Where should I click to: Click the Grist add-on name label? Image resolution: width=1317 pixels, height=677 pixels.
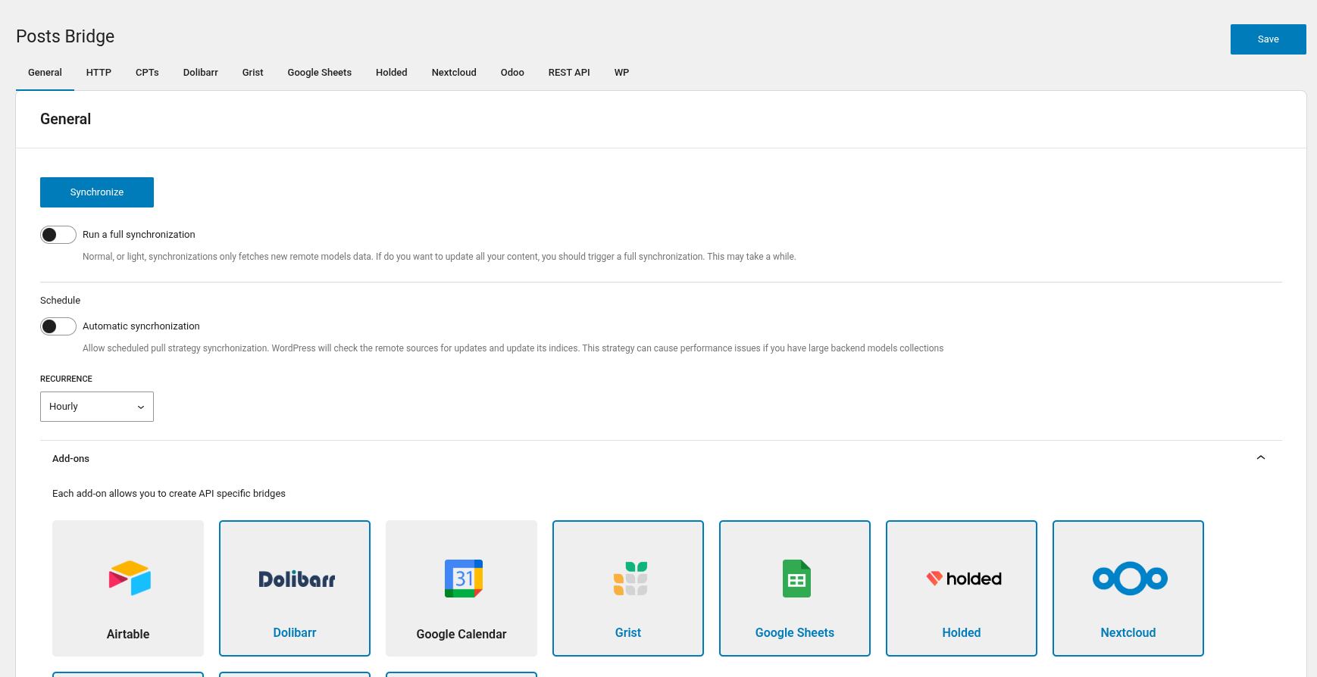pos(628,633)
